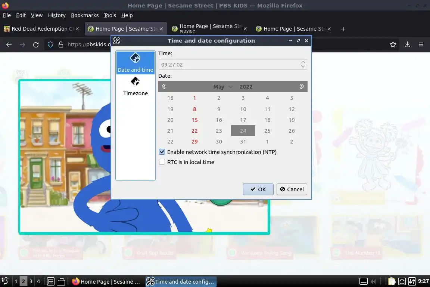430x287 pixels.
Task: Select May 24 in the calendar
Action: point(243,131)
